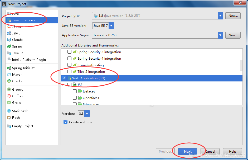
Task: Click the splitter handle below frameworks list
Action: (152, 106)
